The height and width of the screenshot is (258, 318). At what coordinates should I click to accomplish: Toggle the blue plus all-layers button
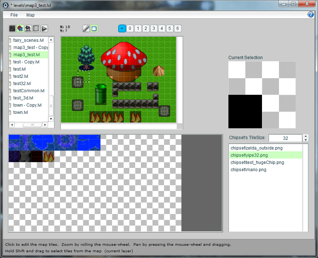click(x=122, y=28)
